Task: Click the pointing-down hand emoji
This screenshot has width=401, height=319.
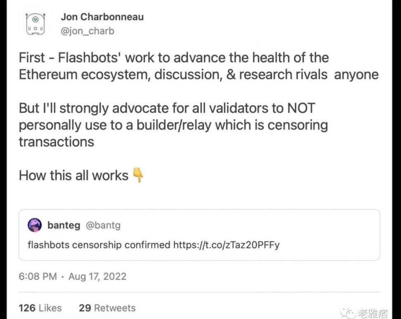Action: (138, 175)
